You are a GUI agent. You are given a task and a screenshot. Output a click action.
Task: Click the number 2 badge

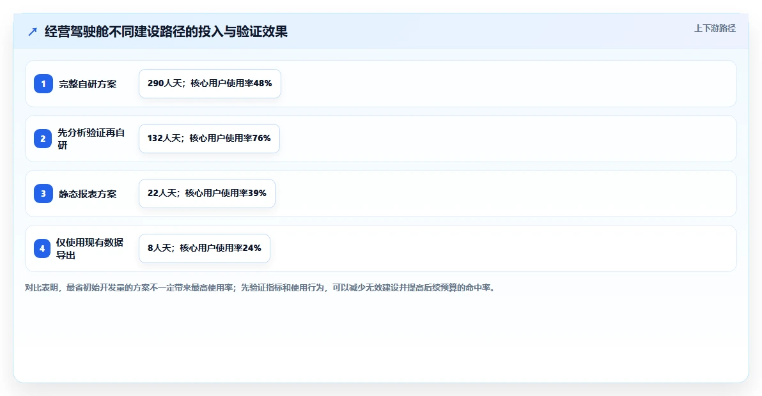click(43, 139)
